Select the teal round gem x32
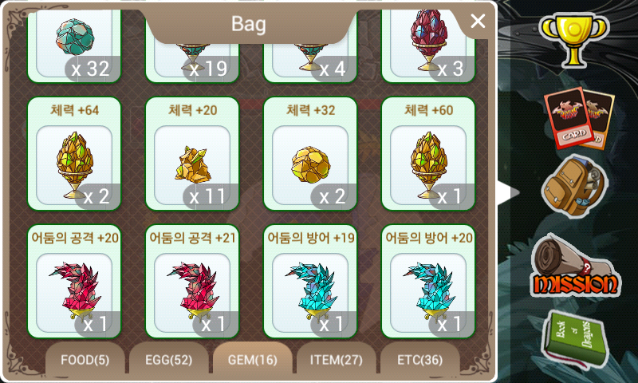Screen dimensions: 638x383 point(74,45)
